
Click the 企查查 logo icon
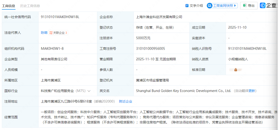coord(263,6)
